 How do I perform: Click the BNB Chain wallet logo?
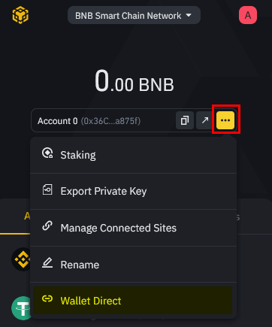coord(20,15)
